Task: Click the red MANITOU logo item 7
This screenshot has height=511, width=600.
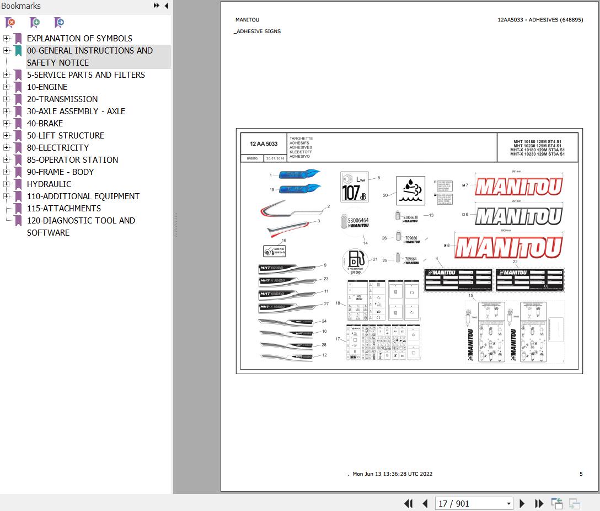Action: click(x=518, y=187)
